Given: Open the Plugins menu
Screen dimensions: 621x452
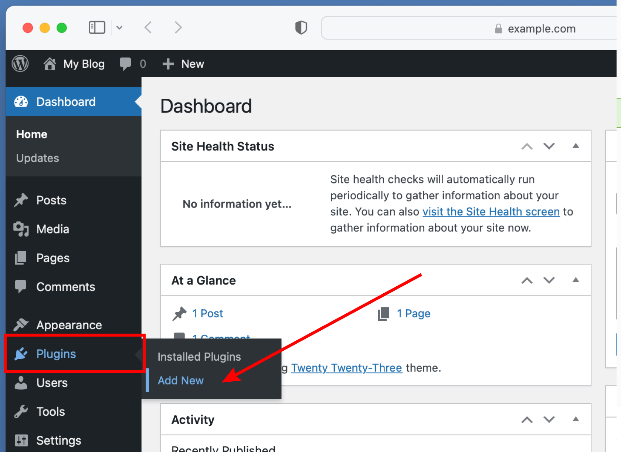Looking at the screenshot, I should click(74, 354).
